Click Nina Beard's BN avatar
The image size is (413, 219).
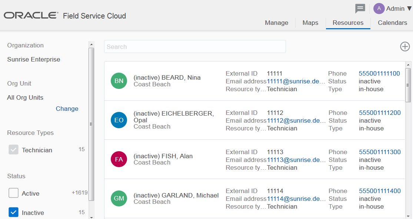click(119, 81)
